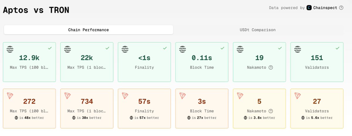Click the Finality label in the TRON card
Viewport: 352px width, 136px height.
coord(144,111)
